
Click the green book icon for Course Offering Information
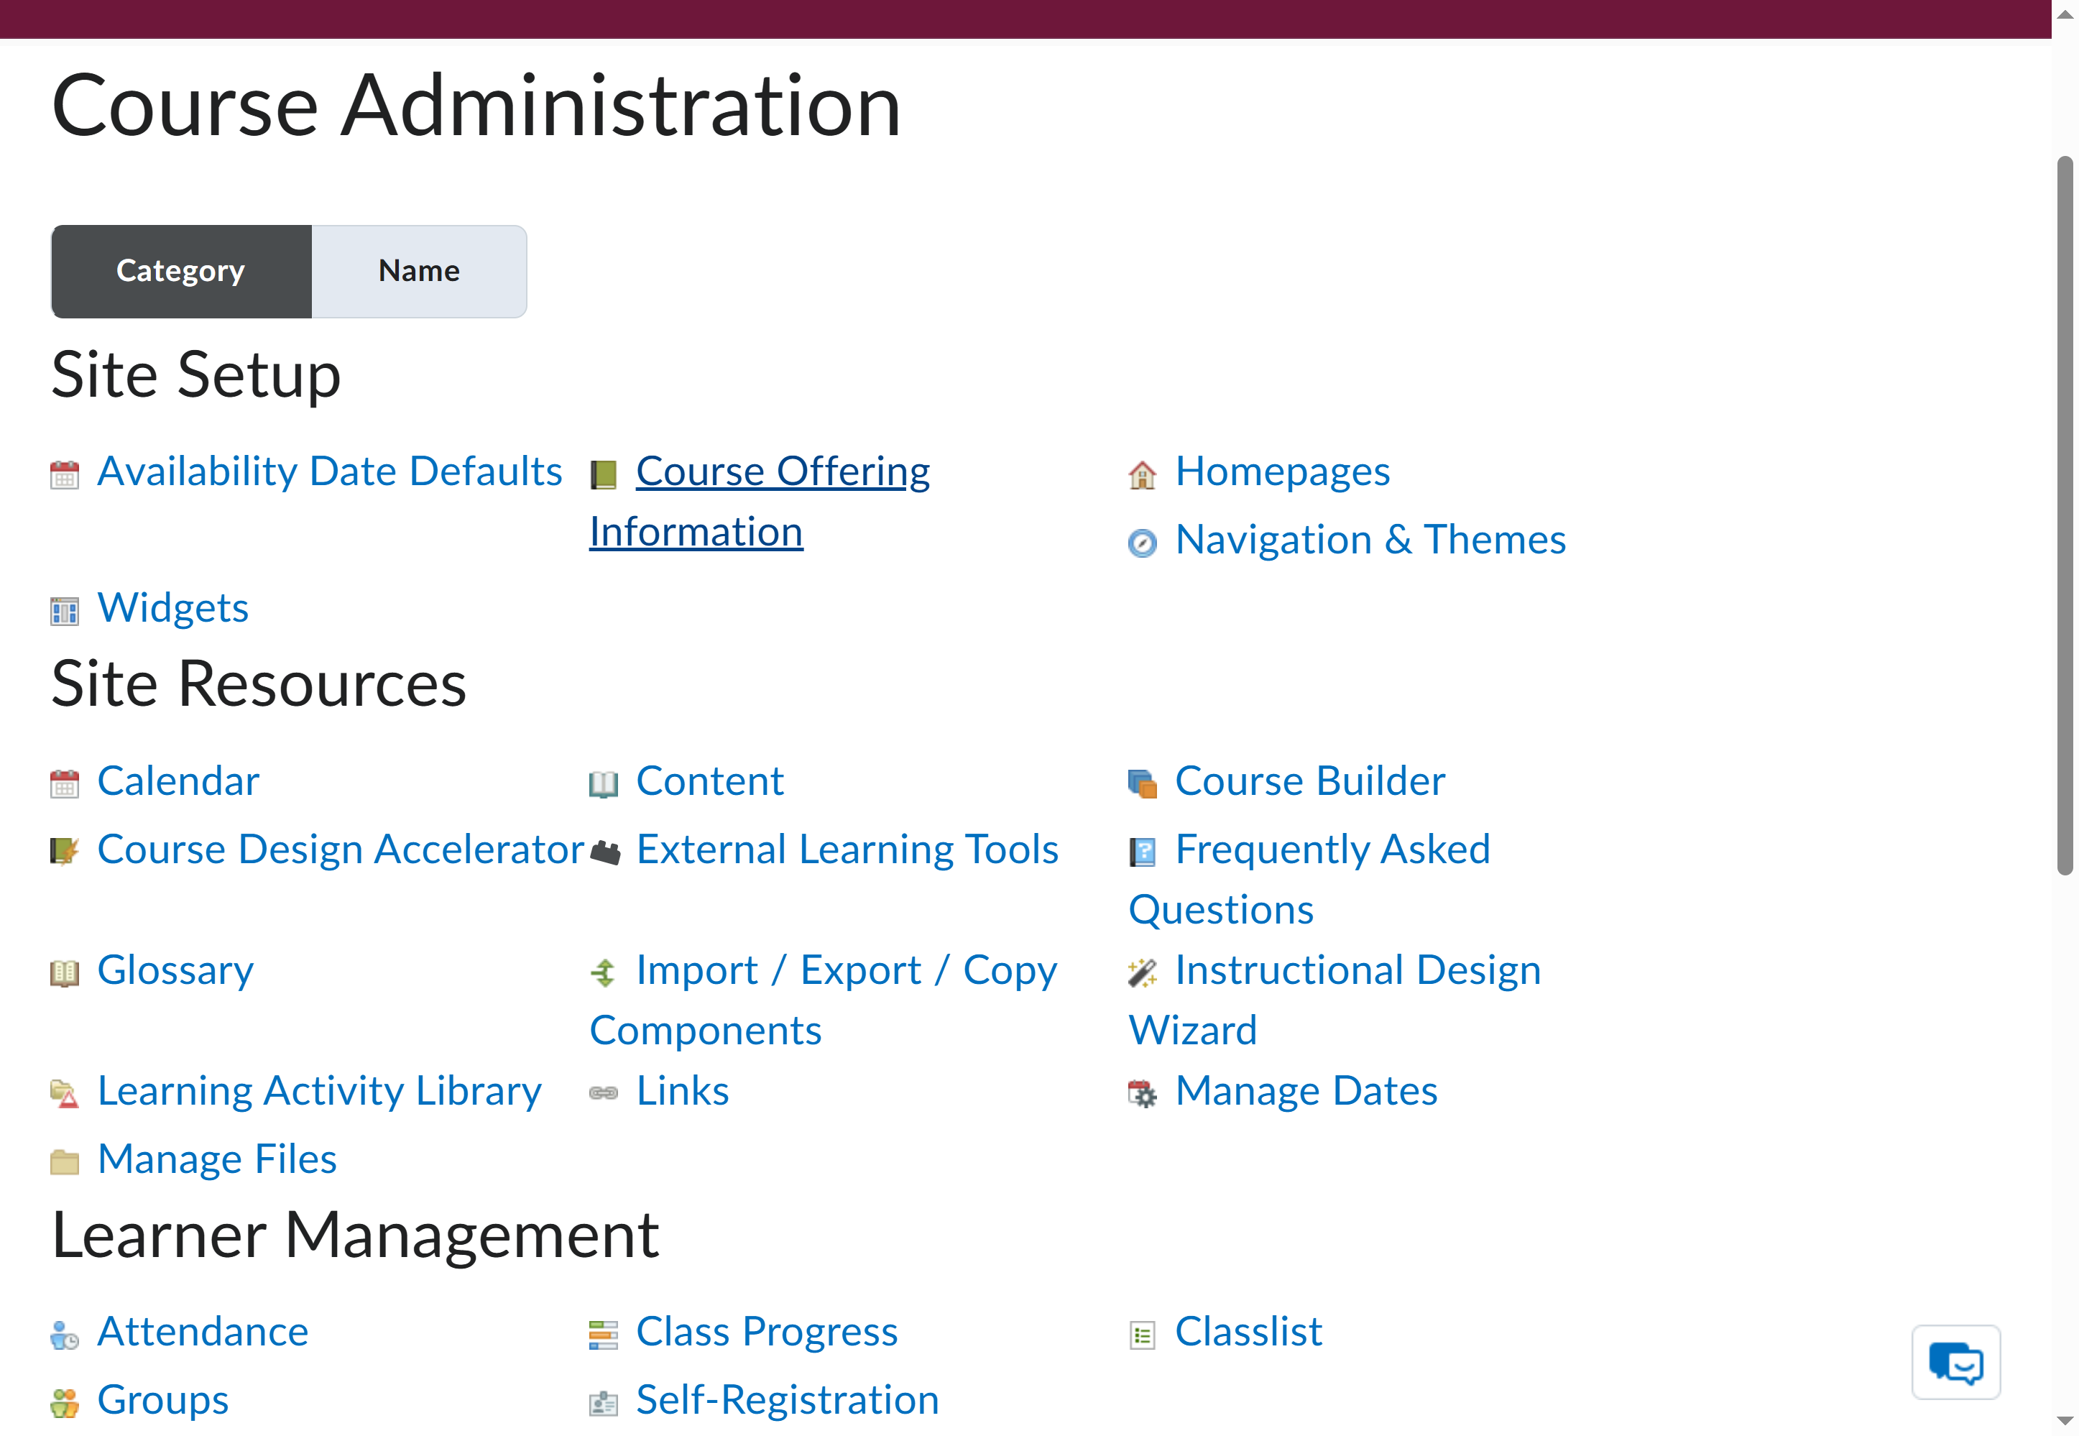[603, 474]
